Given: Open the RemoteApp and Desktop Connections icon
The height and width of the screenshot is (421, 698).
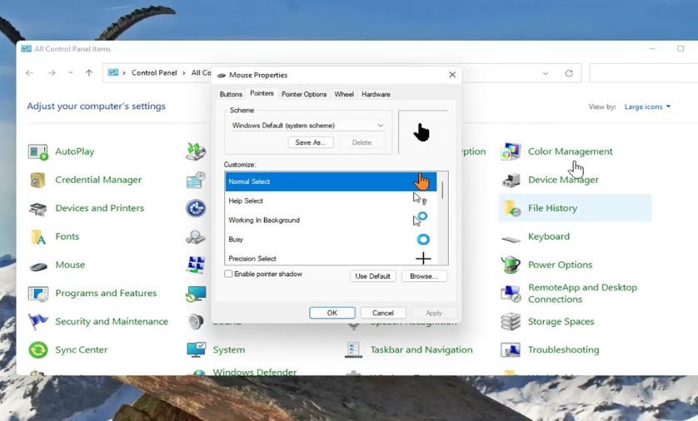Looking at the screenshot, I should 511,294.
